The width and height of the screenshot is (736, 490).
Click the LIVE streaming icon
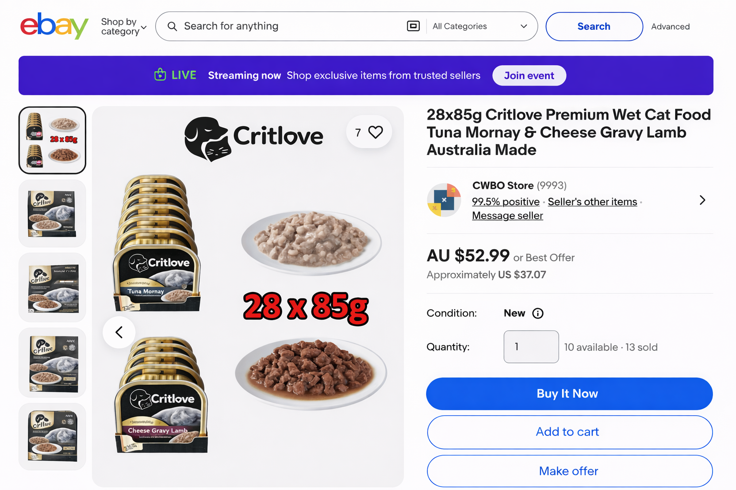pyautogui.click(x=160, y=75)
